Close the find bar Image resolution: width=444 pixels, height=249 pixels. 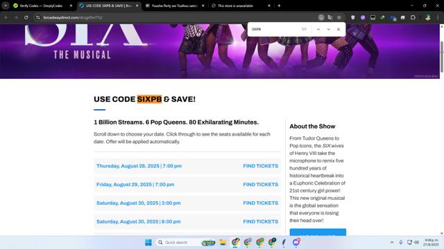pos(339,29)
